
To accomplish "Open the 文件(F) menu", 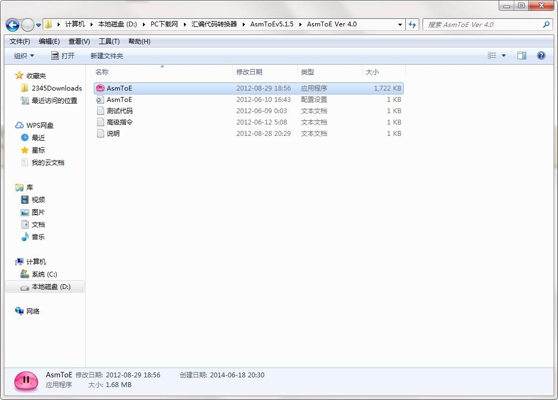I will [x=19, y=42].
